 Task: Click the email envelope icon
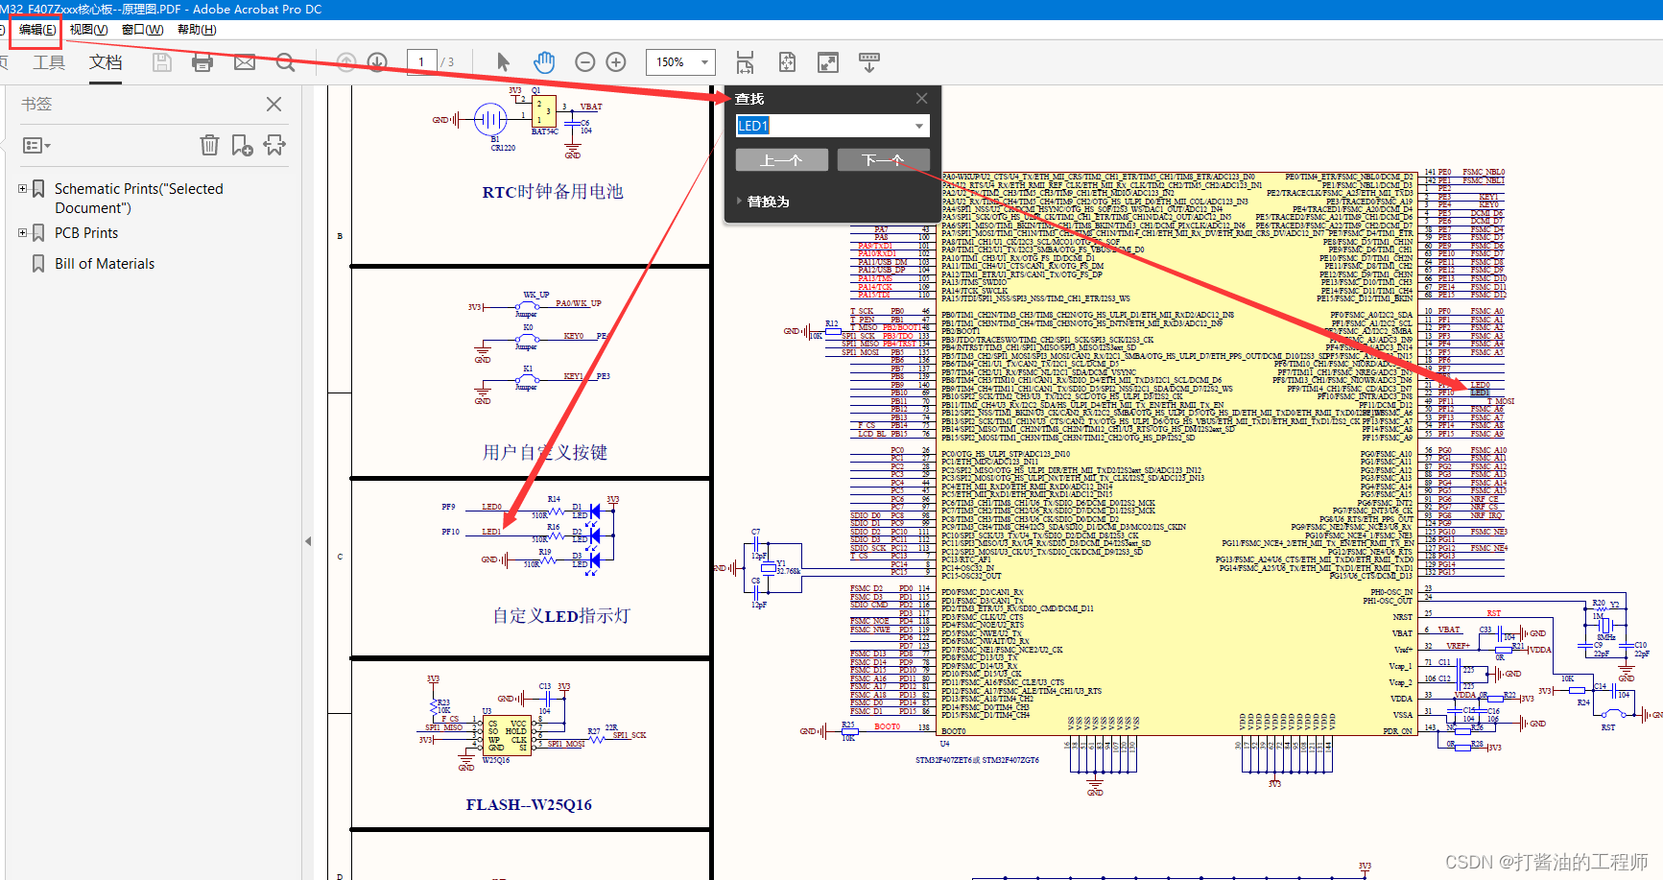[x=245, y=62]
